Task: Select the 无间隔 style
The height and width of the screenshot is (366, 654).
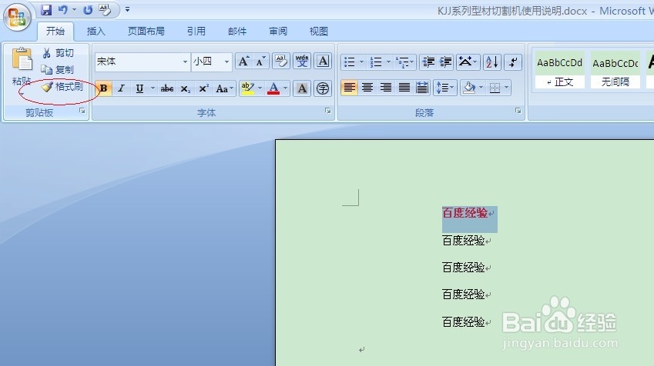Action: click(x=615, y=69)
